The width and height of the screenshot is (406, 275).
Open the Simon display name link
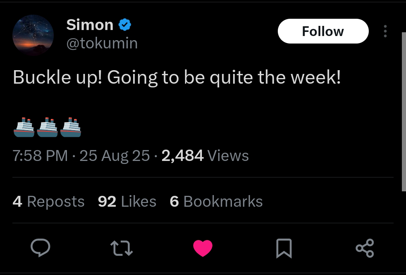pos(90,25)
